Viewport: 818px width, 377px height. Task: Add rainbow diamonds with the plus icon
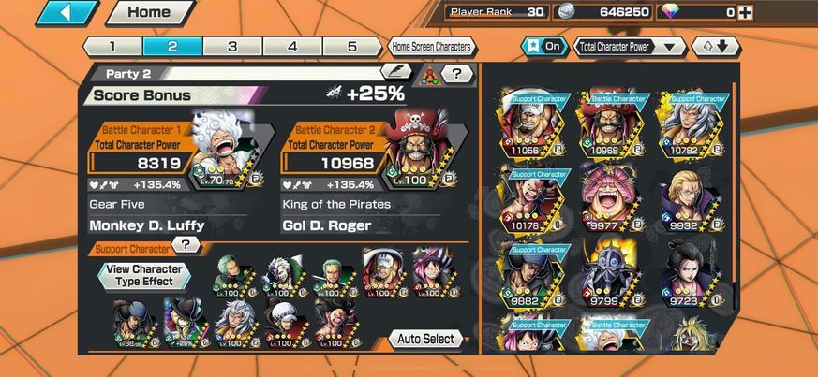746,12
